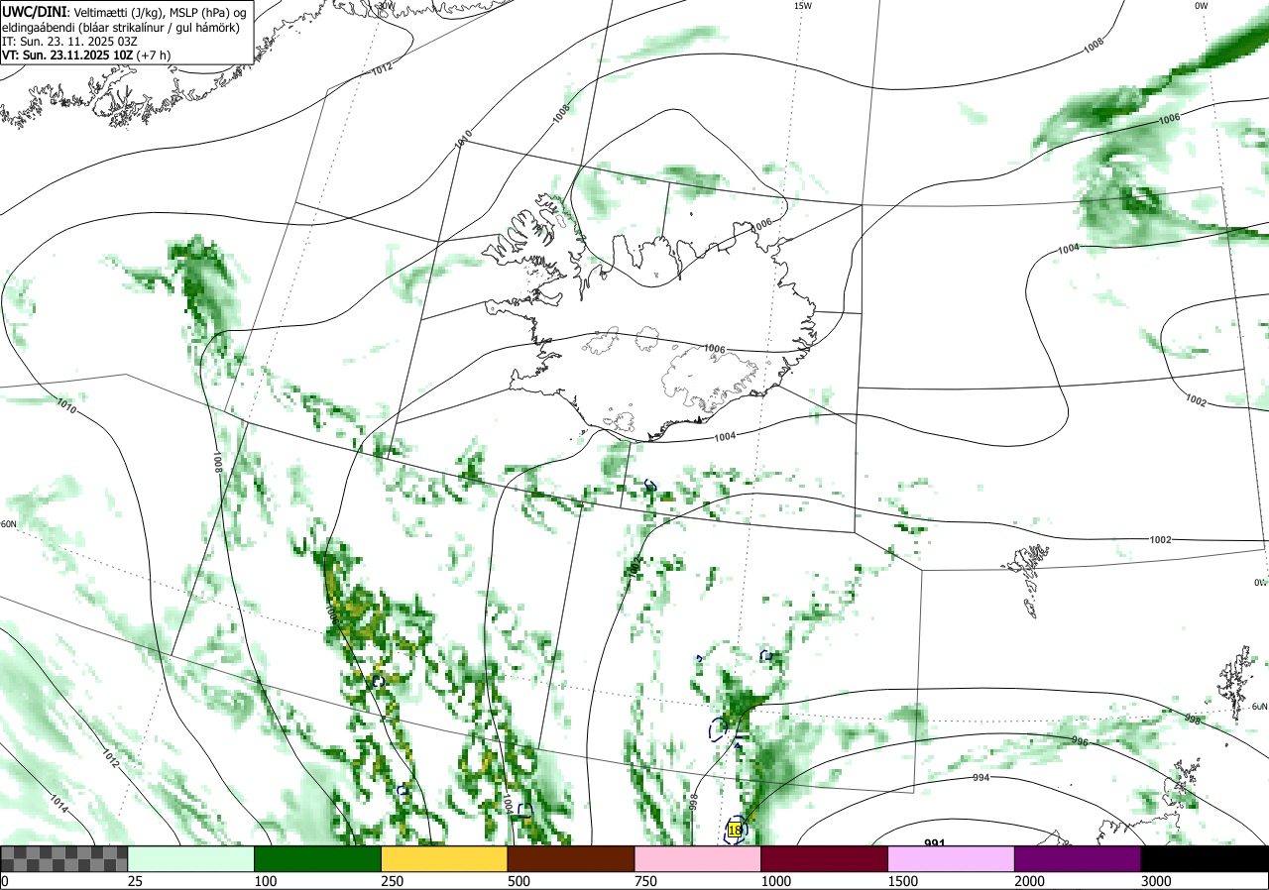Click the '750' legend scale value
The width and height of the screenshot is (1269, 890).
pyautogui.click(x=645, y=881)
